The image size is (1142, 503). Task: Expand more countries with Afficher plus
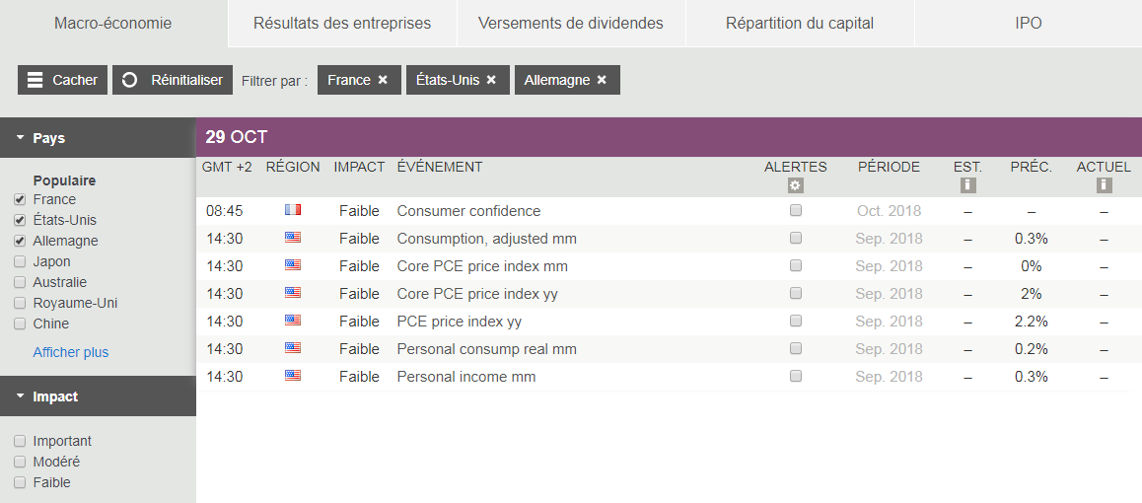click(70, 352)
